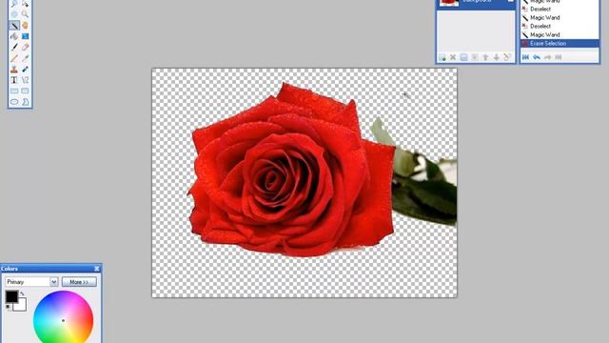Add a new layer in Layers panel
609x343 pixels.
[442, 57]
